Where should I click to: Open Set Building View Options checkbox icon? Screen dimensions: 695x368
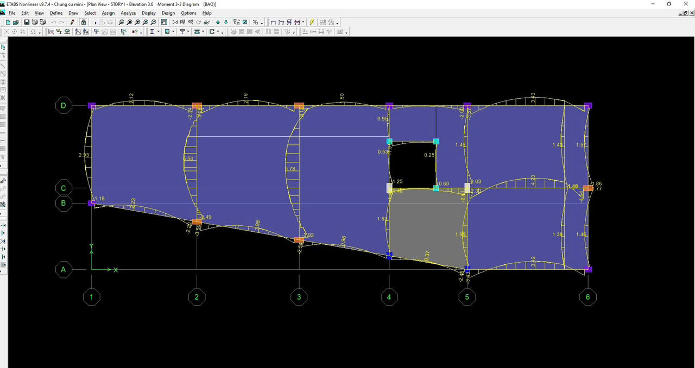tap(245, 22)
